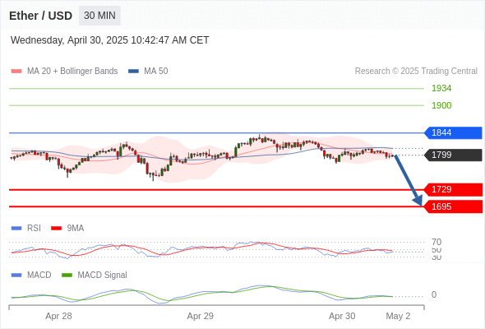Click the green 1900 resistance level label
This screenshot has height=329, width=485.
(x=441, y=105)
